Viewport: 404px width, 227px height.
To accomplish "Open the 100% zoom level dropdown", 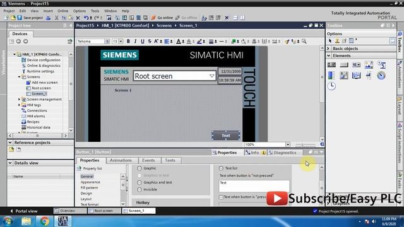I will tap(288, 144).
